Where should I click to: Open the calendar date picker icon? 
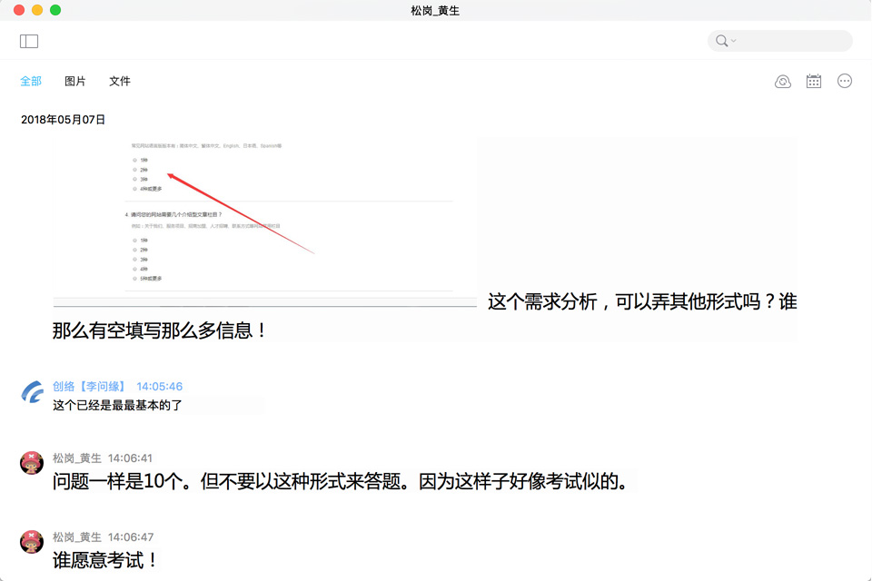pyautogui.click(x=813, y=81)
